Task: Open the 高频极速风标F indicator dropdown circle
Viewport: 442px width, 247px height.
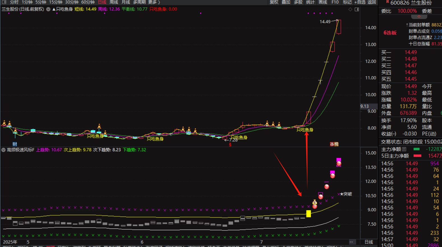Action: pyautogui.click(x=3, y=150)
